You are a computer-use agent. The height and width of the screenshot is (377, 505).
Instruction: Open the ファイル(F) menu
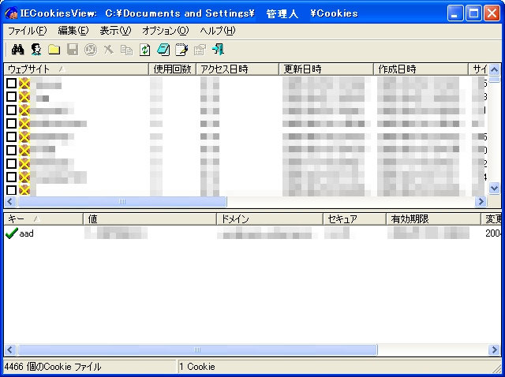[27, 31]
